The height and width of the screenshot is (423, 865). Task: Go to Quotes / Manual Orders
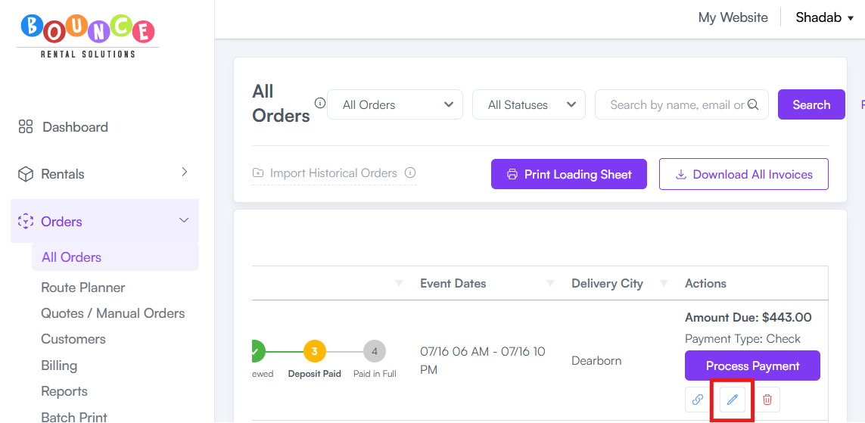[x=113, y=313]
